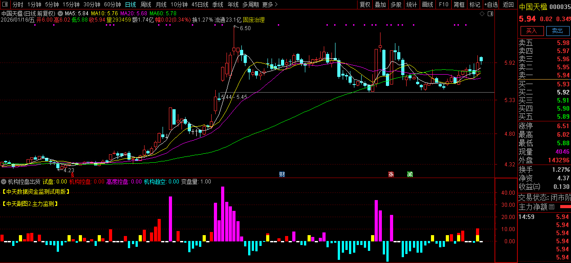Click the 涨停 limit-up value 6.51

pos(563,126)
